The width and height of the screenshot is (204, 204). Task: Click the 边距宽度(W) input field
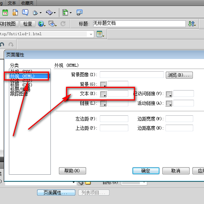(179, 119)
